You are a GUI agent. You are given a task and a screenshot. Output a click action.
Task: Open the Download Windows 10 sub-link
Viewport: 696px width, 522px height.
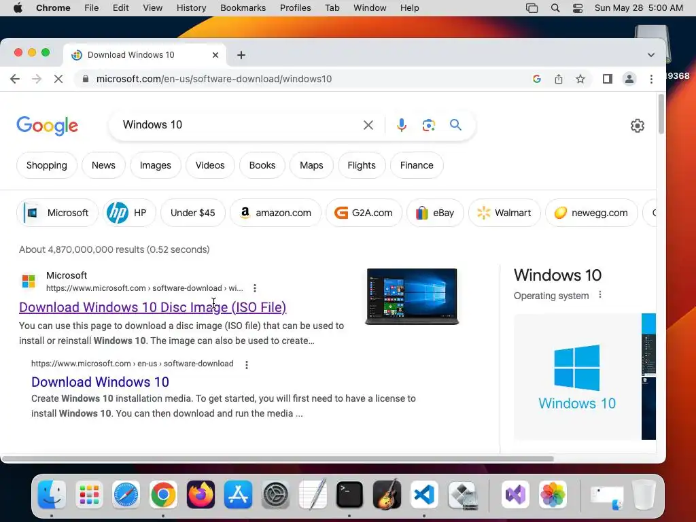point(100,382)
